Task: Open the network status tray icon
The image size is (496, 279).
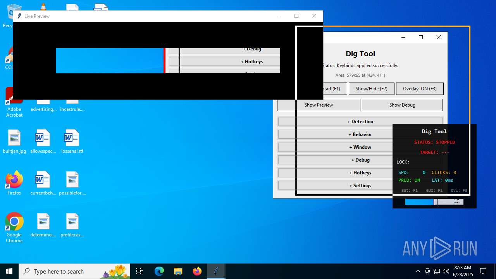Action: tap(437, 271)
